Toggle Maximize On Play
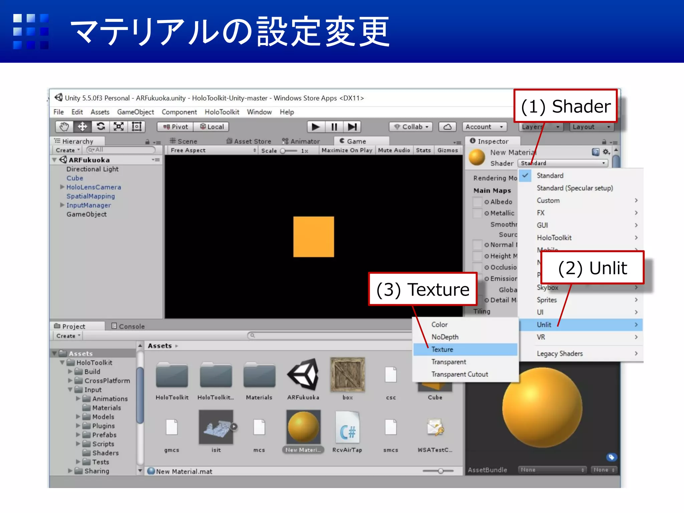The image size is (684, 513). tap(347, 150)
